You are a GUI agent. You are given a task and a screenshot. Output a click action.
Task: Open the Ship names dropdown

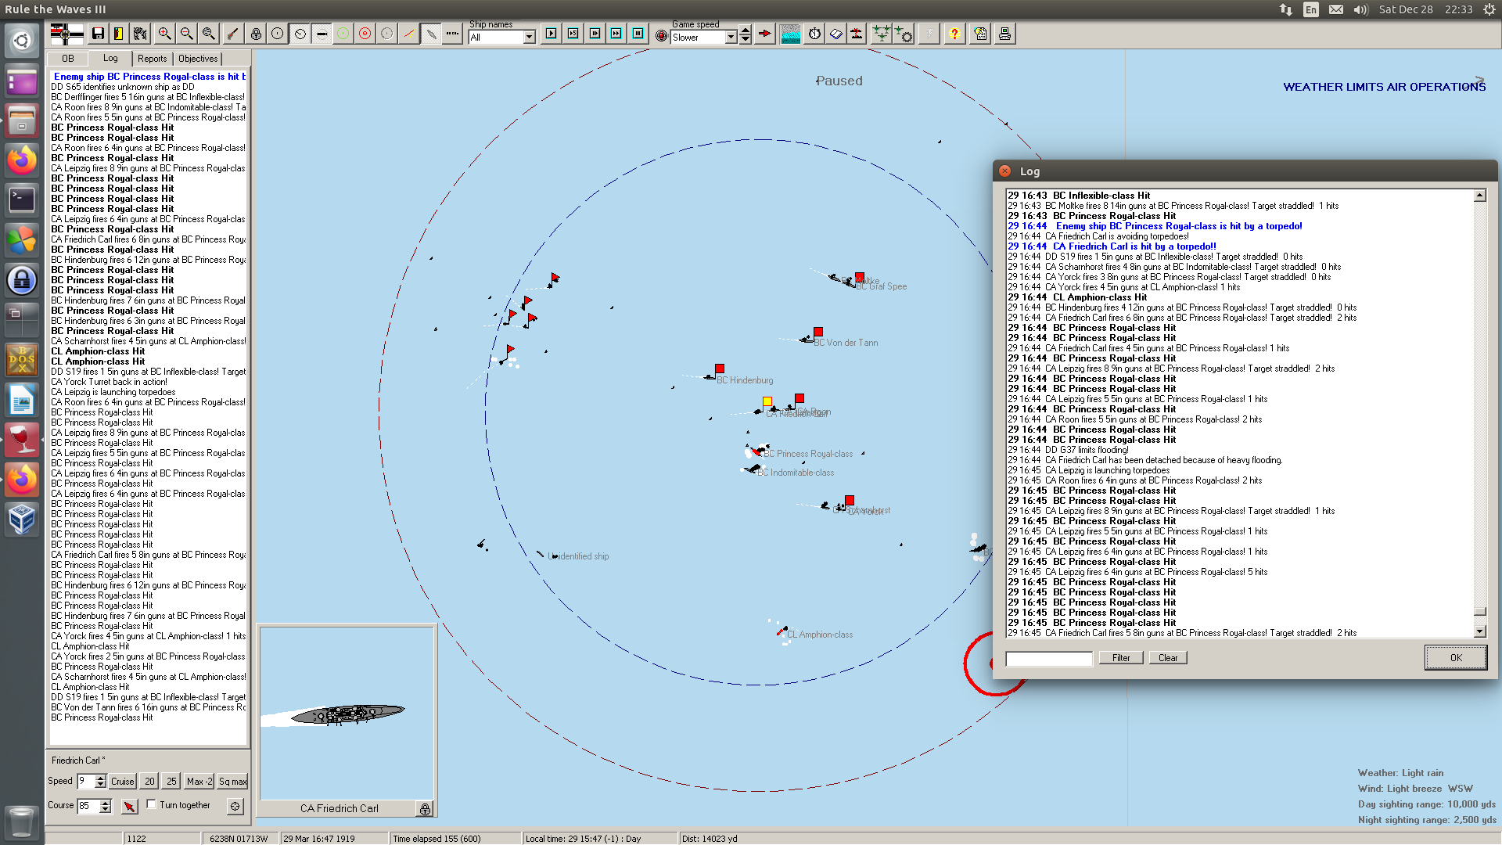click(x=529, y=38)
